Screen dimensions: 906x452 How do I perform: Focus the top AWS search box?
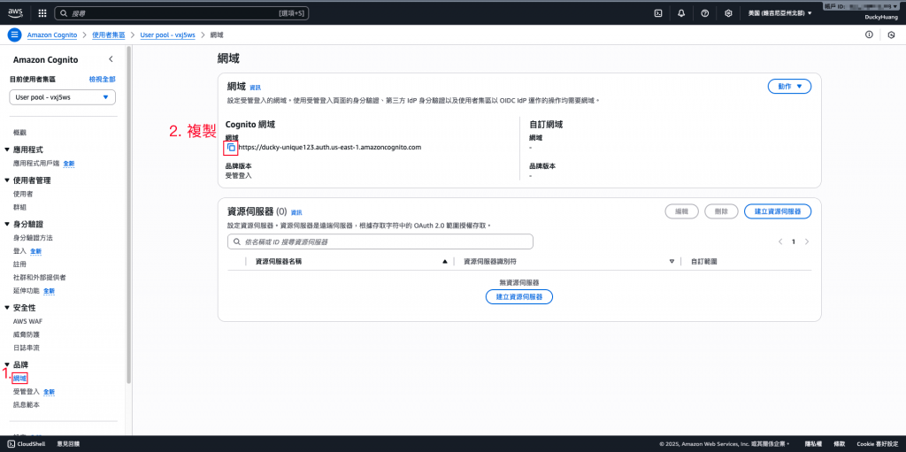pyautogui.click(x=182, y=12)
